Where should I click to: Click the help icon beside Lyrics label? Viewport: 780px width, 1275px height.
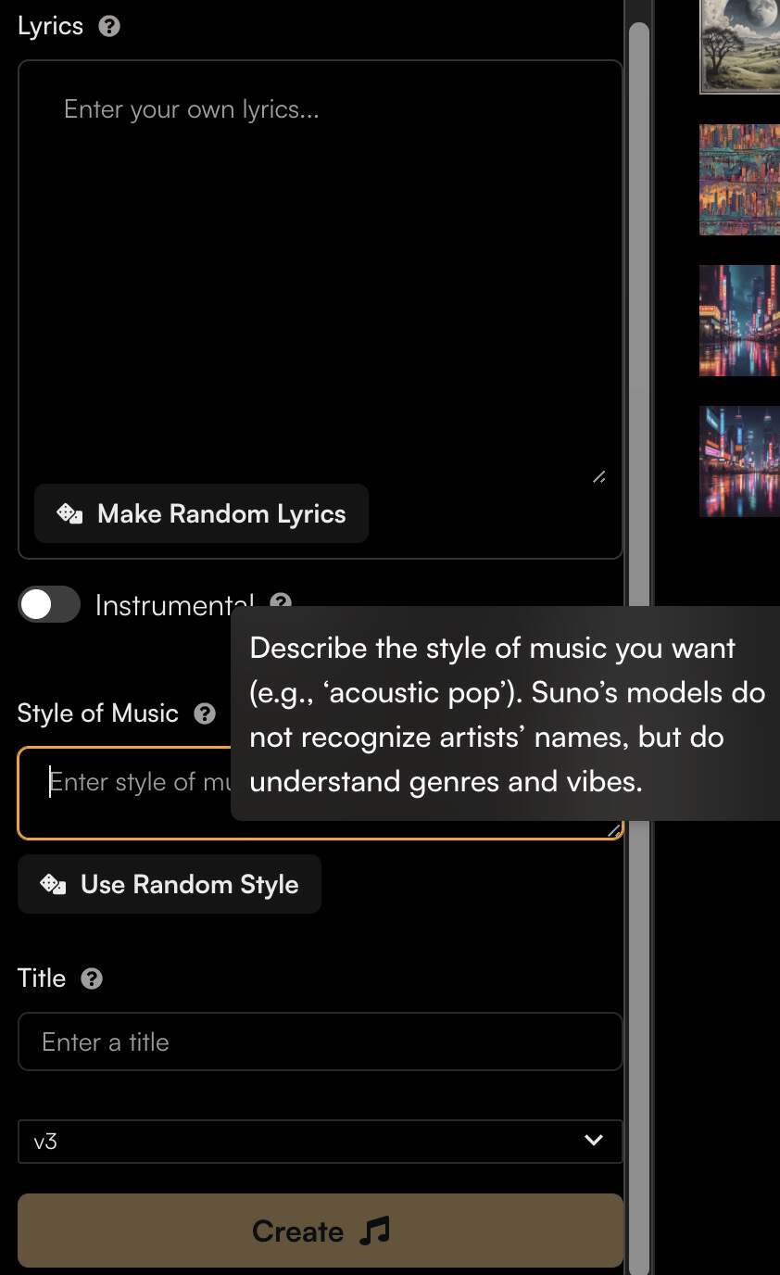pyautogui.click(x=109, y=26)
